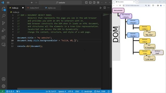Click the zoom magnifier icon in address bar
The height and width of the screenshot is (93, 166).
coord(146,5)
